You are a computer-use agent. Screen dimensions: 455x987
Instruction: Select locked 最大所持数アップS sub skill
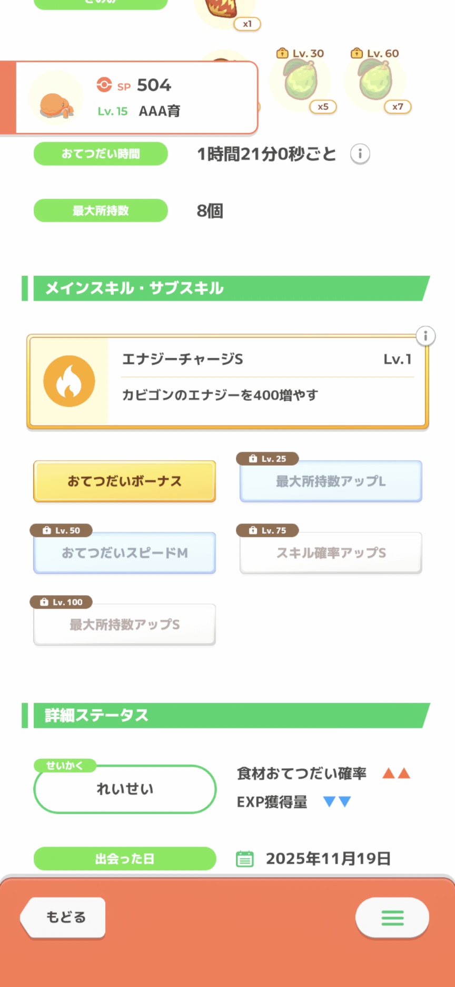125,625
